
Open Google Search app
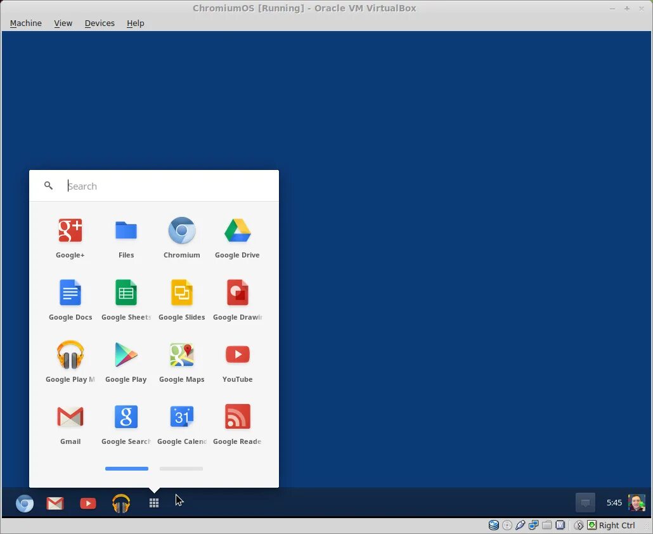click(x=126, y=417)
